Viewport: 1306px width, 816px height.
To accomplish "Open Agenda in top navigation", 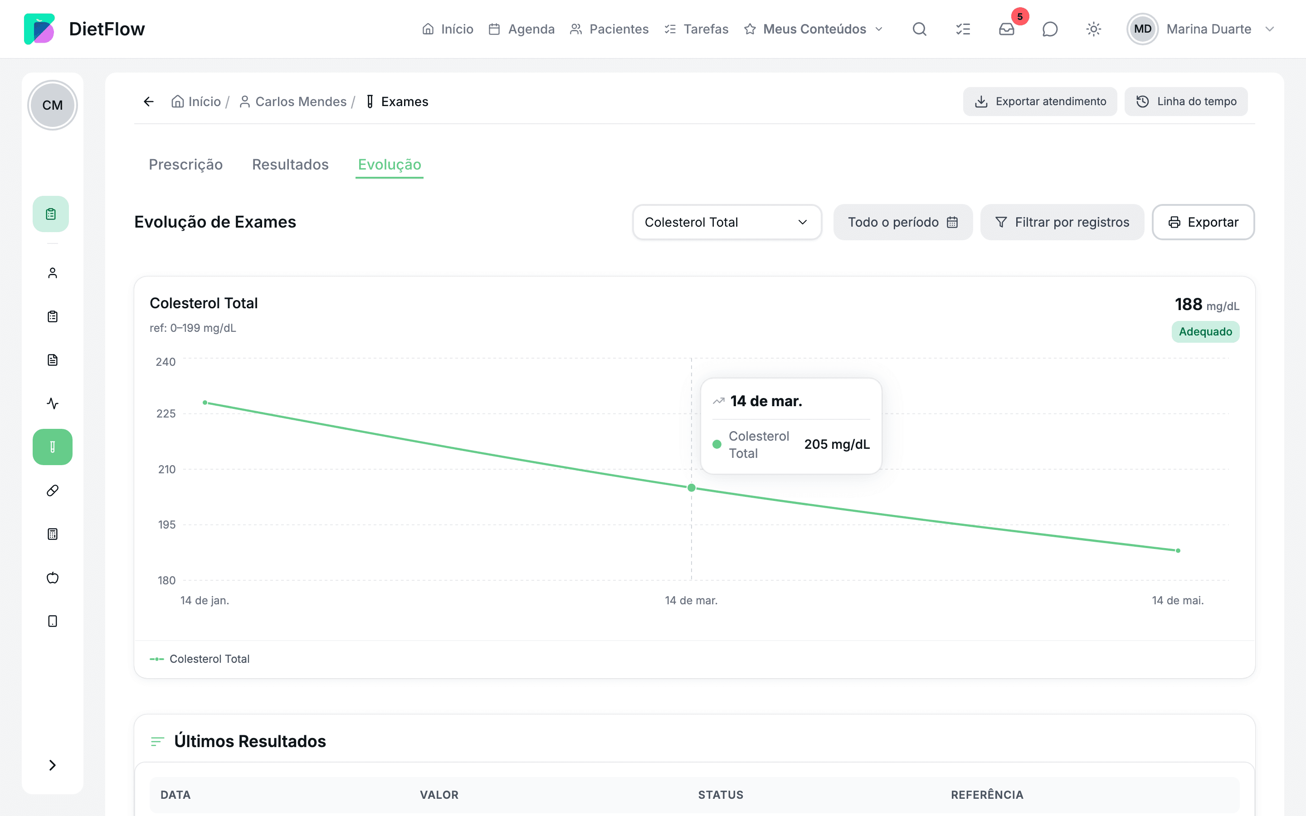I will [x=521, y=29].
